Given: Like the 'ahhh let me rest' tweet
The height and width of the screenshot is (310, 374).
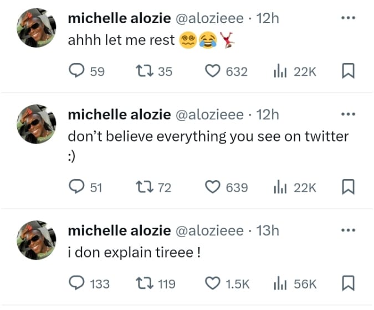Looking at the screenshot, I should 213,71.
